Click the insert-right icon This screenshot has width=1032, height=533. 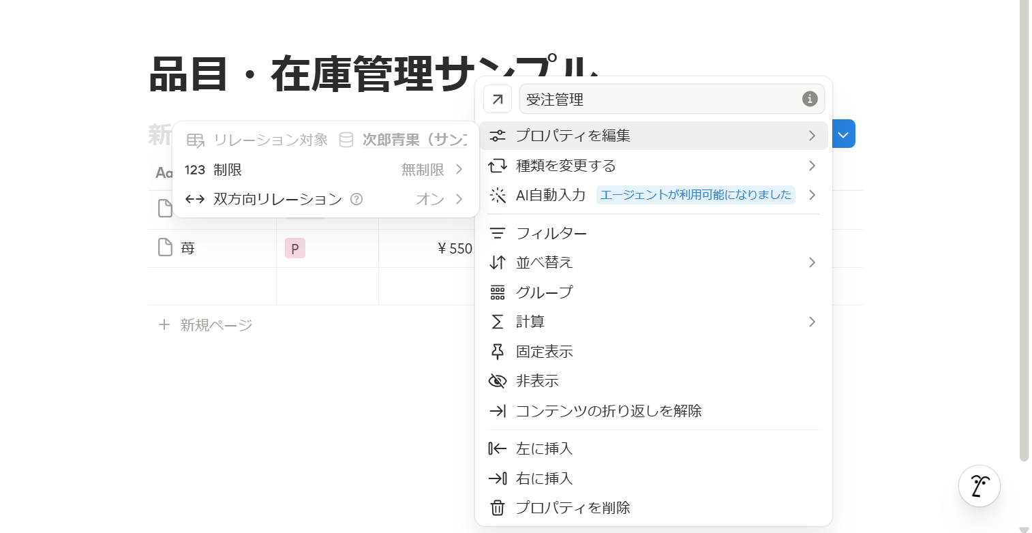498,478
